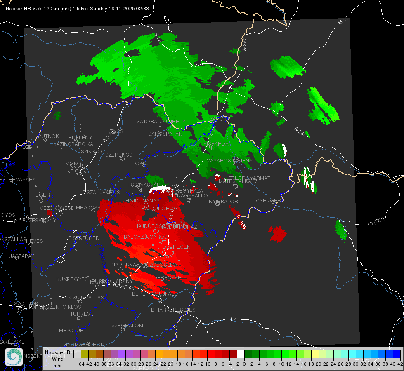Click the VASAROSNAMENY town label
The height and width of the screenshot is (371, 404).
click(x=230, y=160)
